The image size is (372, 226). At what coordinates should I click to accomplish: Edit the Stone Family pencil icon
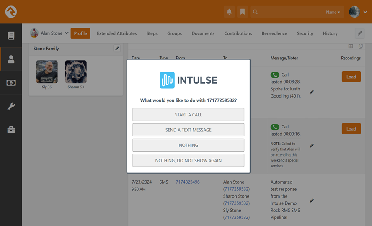pos(117,48)
